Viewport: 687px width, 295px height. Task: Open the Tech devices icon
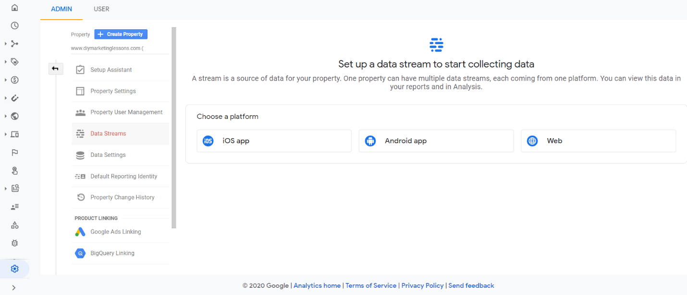click(x=14, y=134)
